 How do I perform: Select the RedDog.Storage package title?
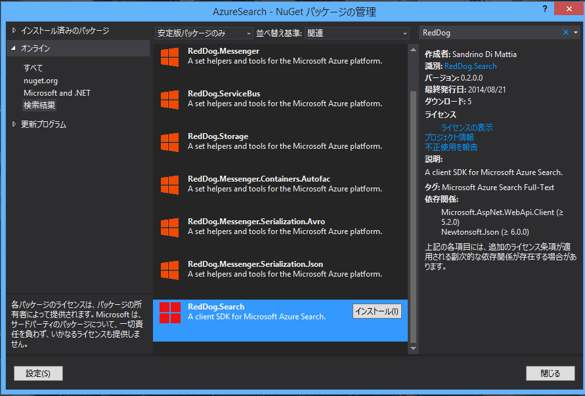pyautogui.click(x=218, y=136)
